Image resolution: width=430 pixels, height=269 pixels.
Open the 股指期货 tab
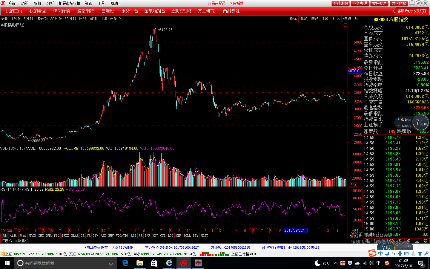pos(86,11)
